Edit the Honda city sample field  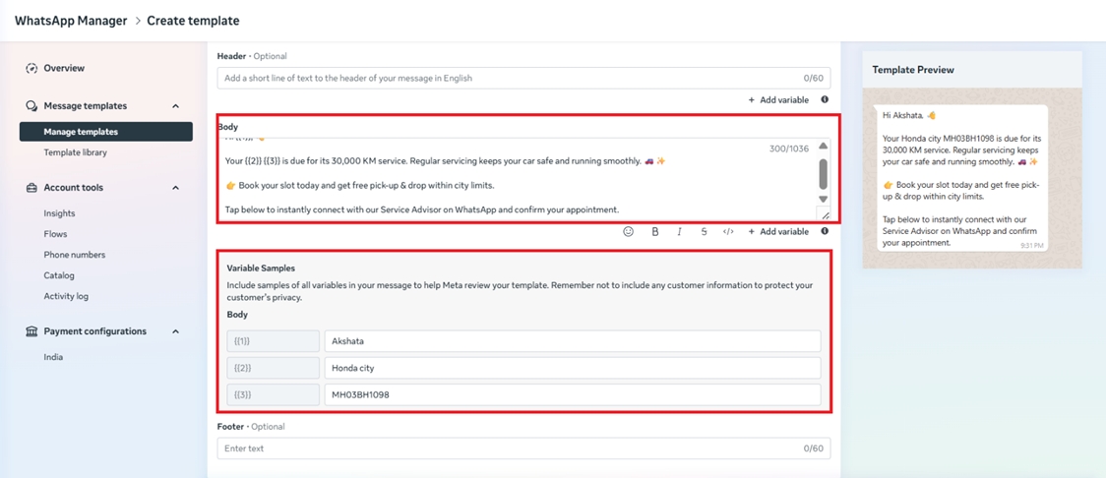572,368
